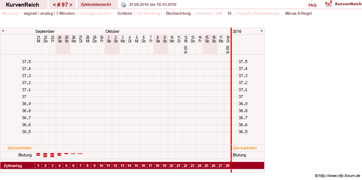Collapse chart with the top-right arrow
This screenshot has width=362, height=180.
(x=262, y=31)
